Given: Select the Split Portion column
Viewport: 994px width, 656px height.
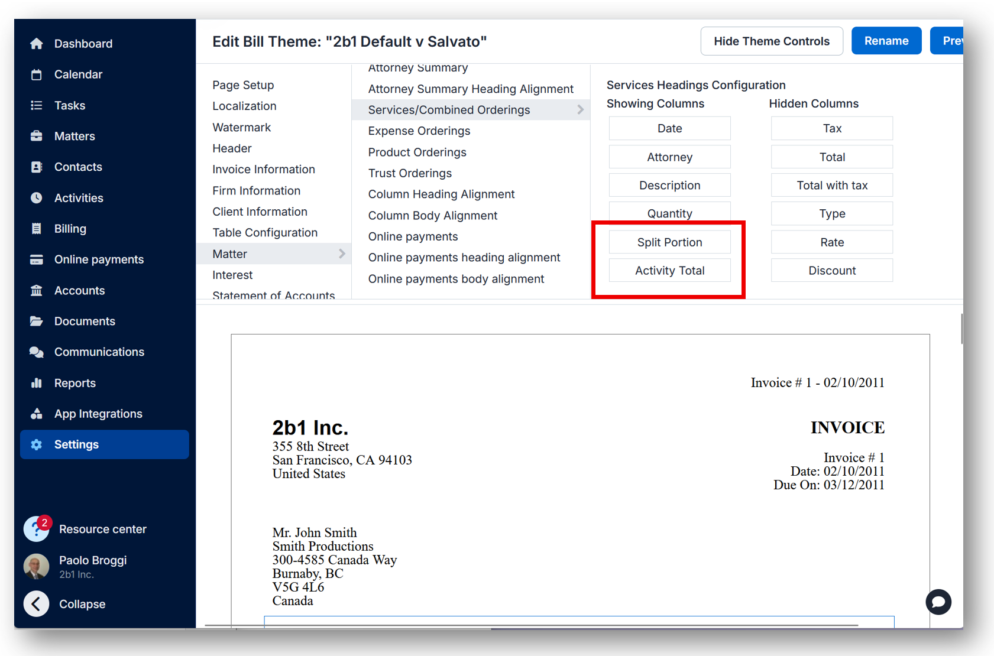Looking at the screenshot, I should pyautogui.click(x=669, y=242).
